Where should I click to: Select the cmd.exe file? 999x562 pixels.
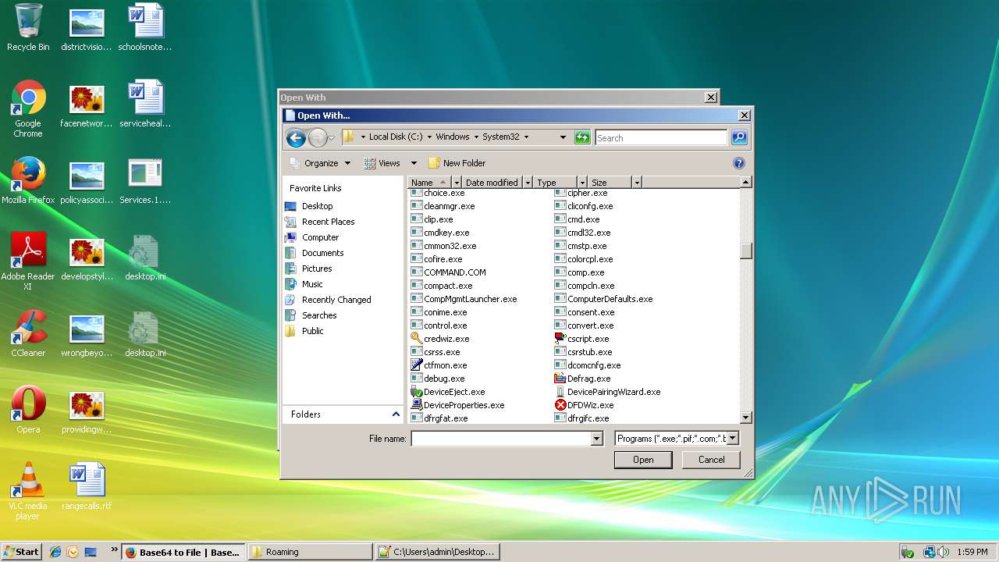(577, 219)
